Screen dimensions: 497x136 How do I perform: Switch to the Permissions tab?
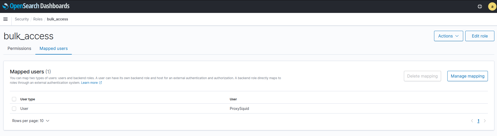click(19, 48)
